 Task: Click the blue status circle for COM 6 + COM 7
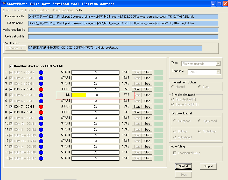coord(41,101)
